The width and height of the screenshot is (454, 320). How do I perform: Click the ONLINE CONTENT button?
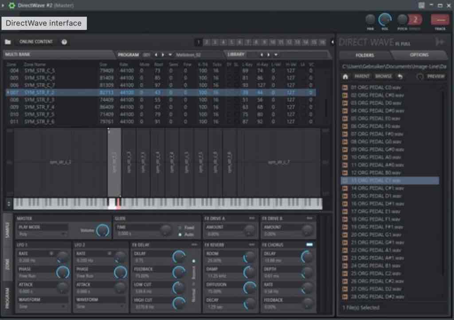(x=36, y=42)
